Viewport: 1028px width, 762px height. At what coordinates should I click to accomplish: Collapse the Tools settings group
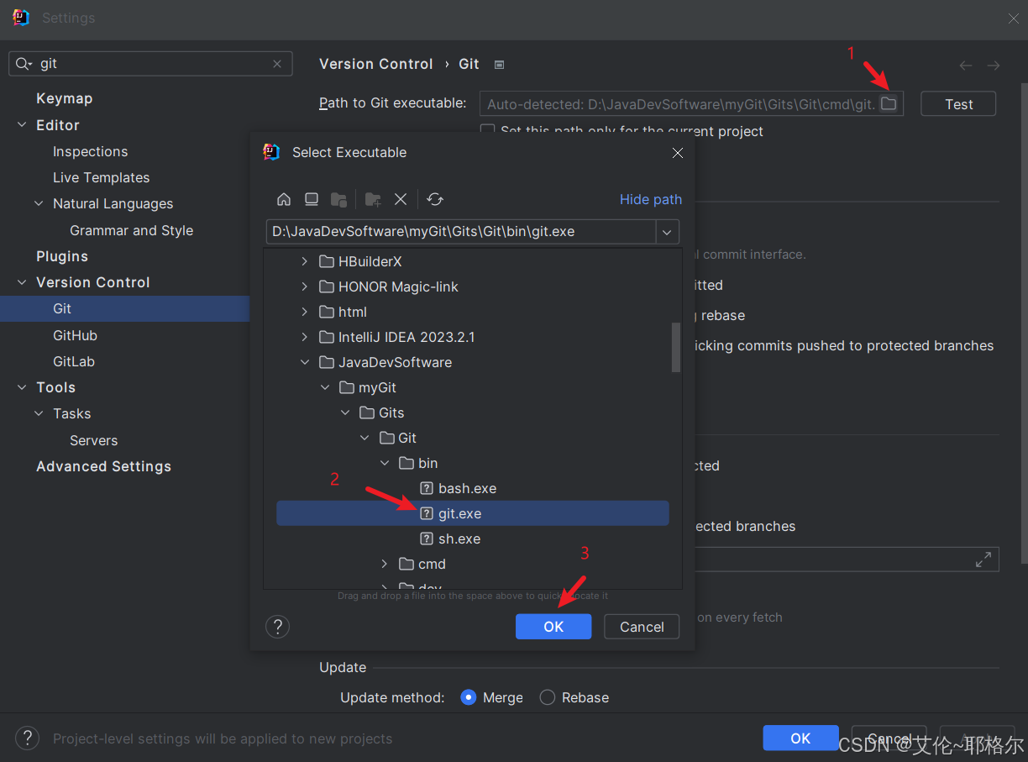[22, 387]
